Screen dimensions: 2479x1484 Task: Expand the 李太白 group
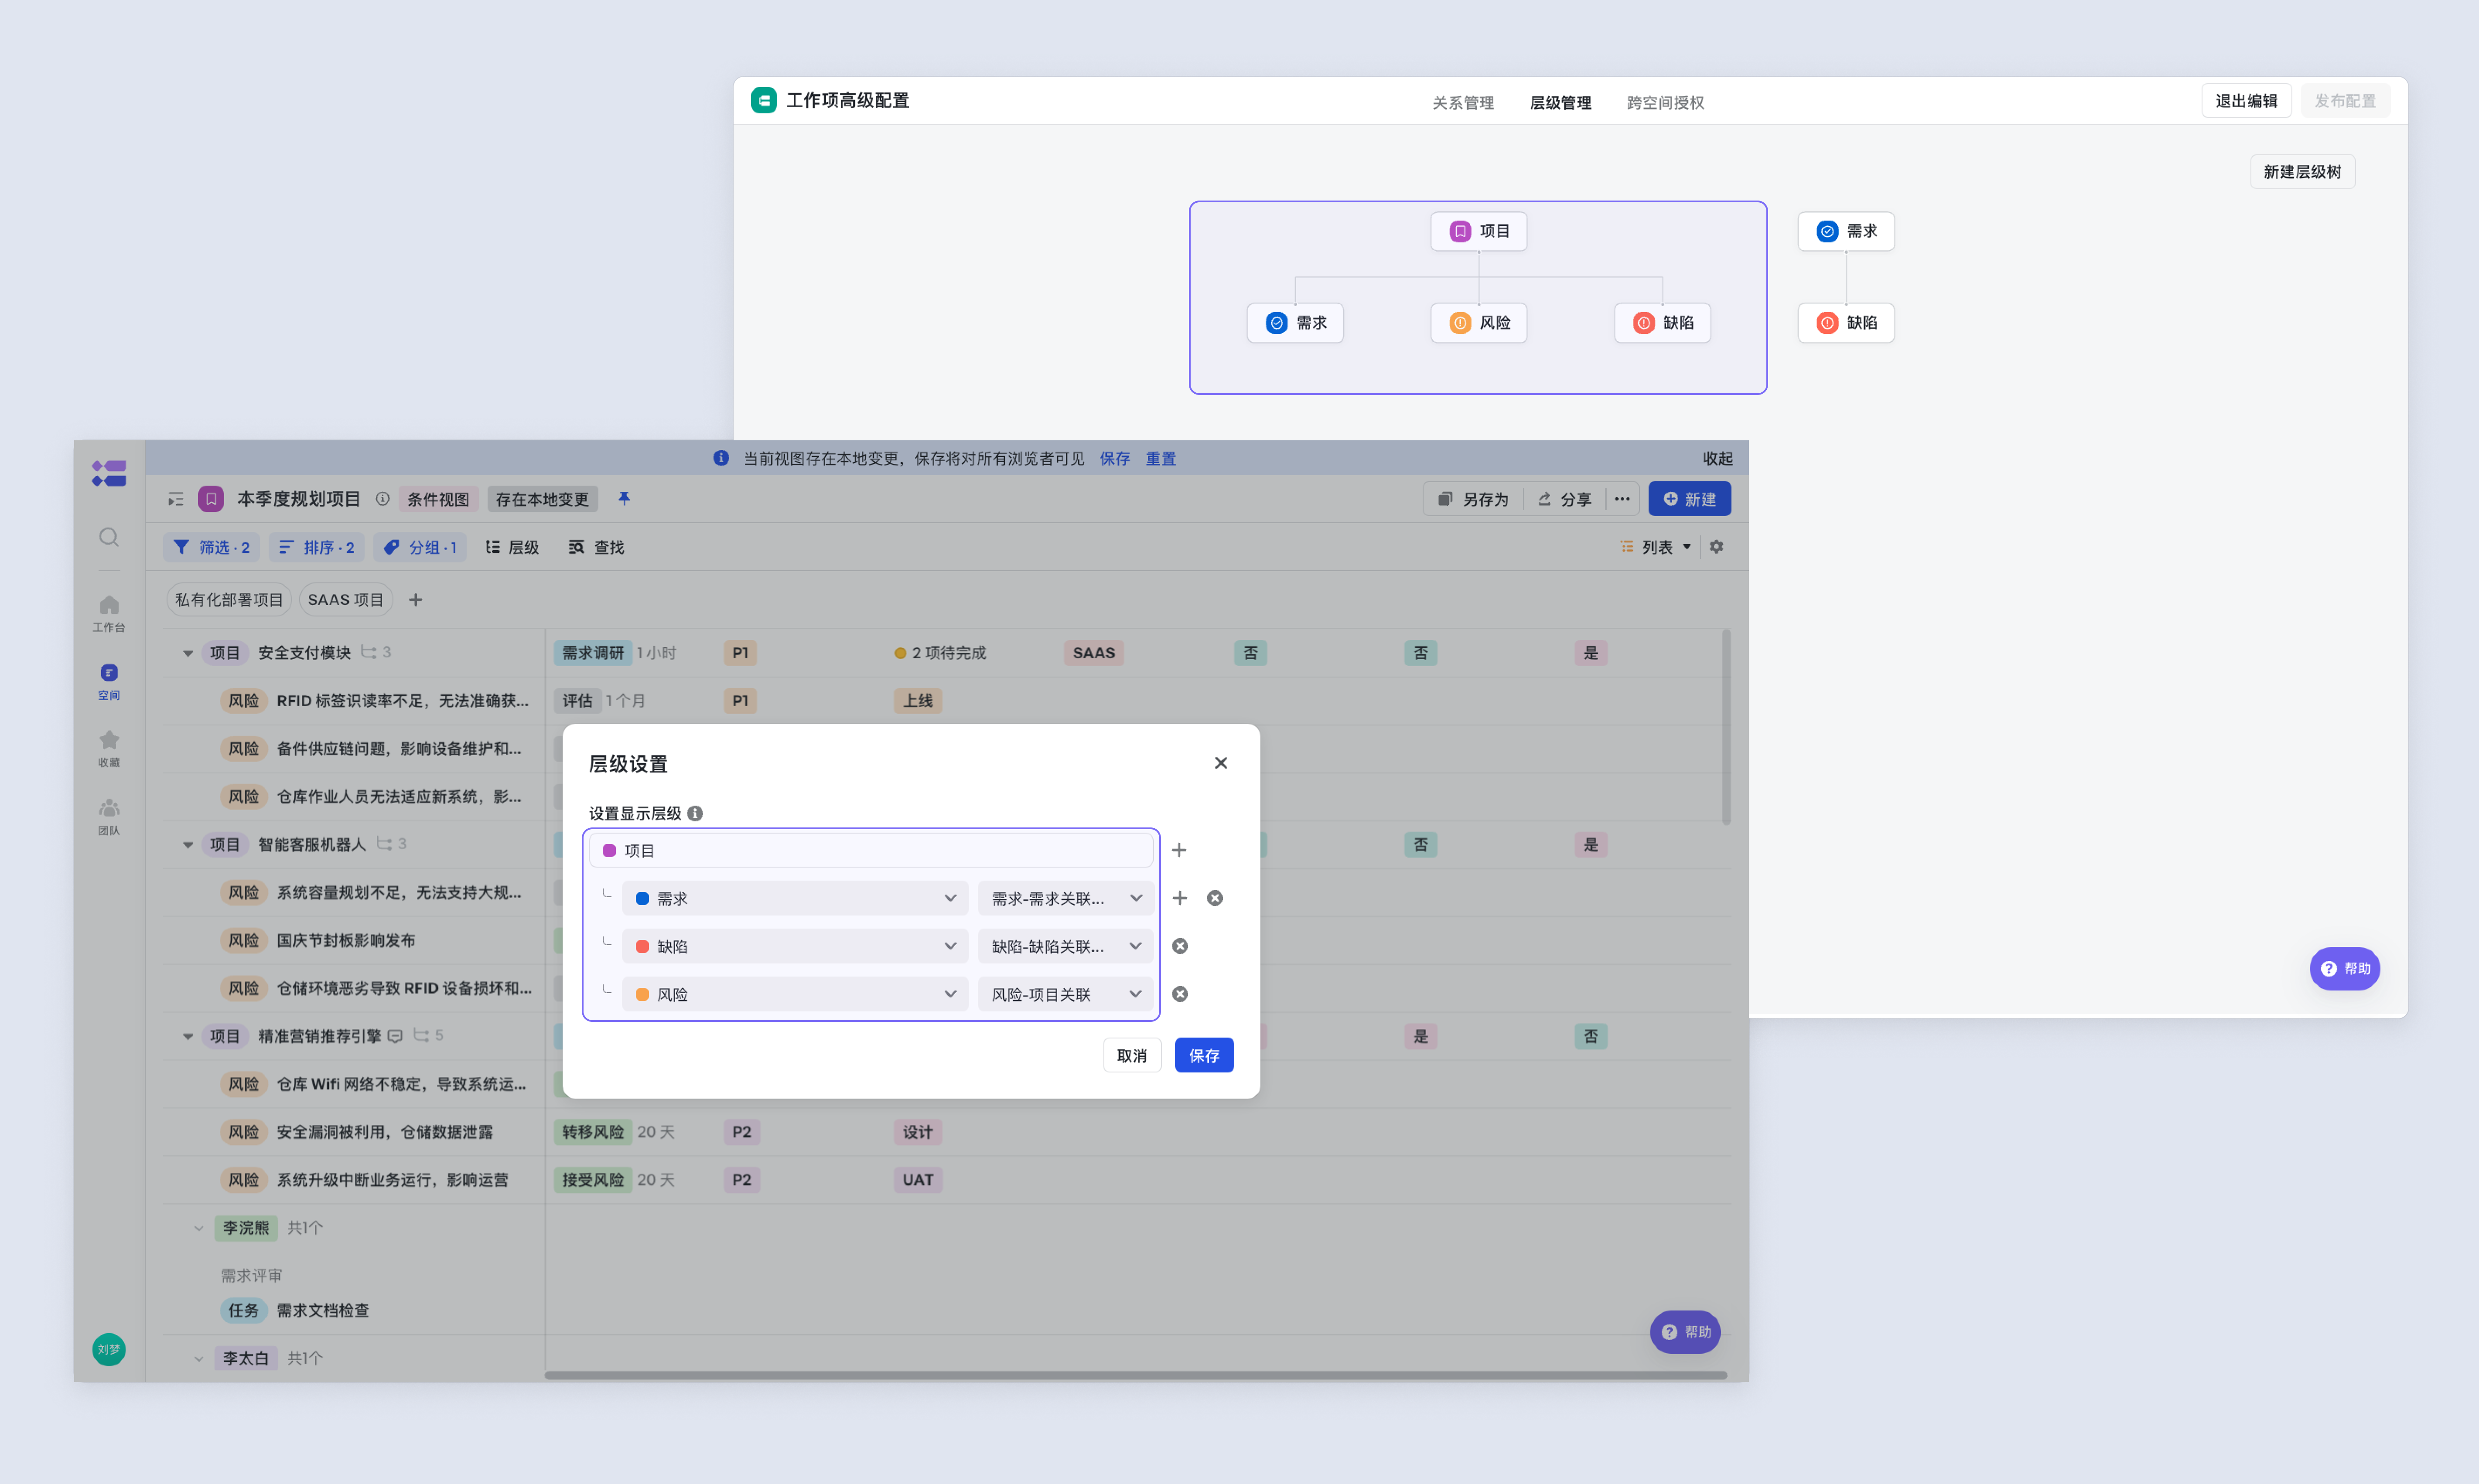198,1358
